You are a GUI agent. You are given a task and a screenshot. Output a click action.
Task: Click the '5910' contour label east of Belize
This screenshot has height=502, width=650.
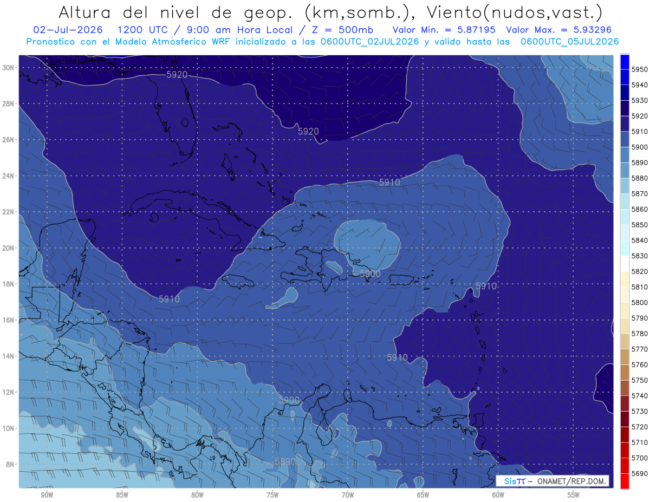point(169,298)
